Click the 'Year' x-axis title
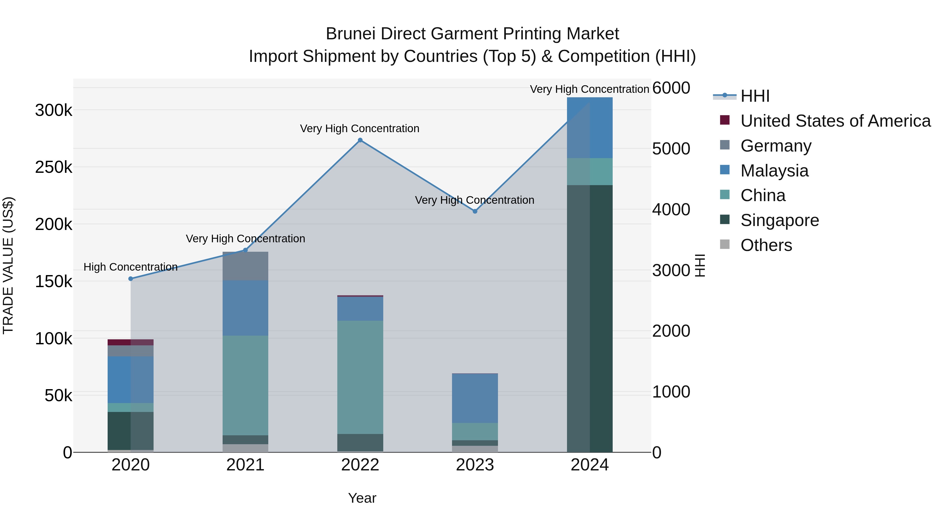945x531 pixels. (x=362, y=498)
